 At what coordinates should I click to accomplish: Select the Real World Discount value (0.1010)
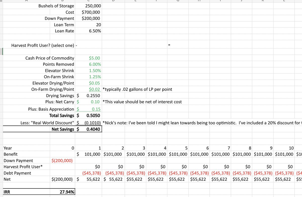pos(93,123)
